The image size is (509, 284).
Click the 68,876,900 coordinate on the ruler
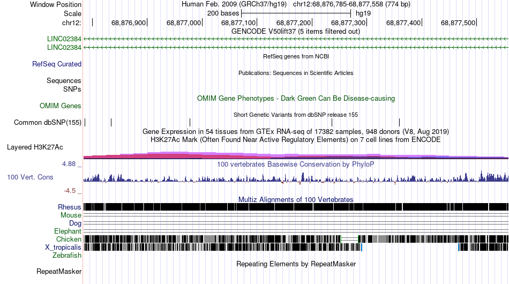pos(129,23)
